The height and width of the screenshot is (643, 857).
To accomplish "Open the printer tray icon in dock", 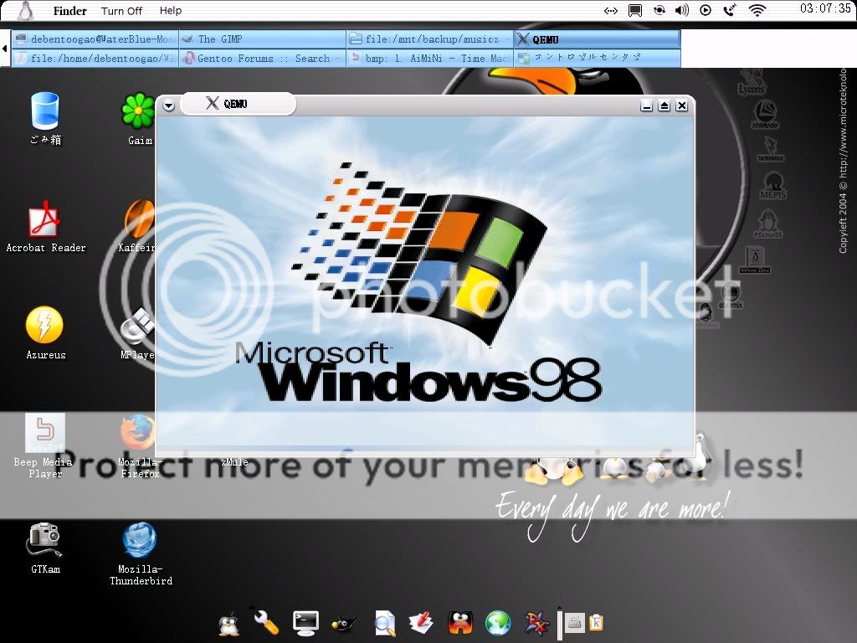I will click(574, 623).
